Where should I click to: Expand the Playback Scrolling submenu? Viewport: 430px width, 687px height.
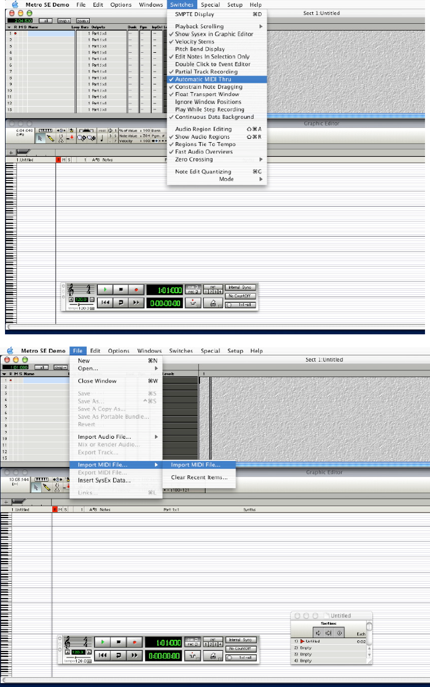pos(217,26)
